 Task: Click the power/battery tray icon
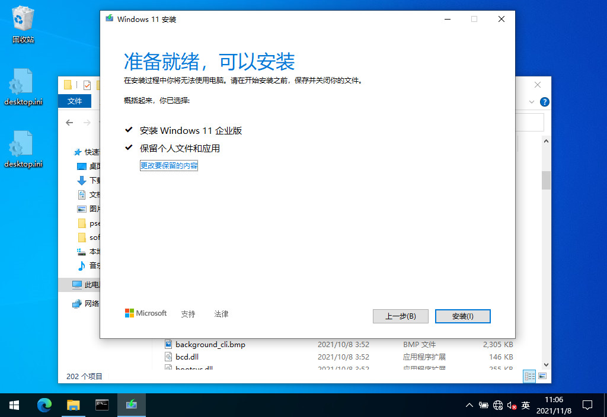point(484,405)
